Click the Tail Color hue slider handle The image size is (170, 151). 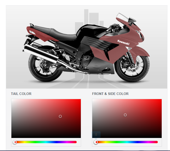pyautogui.click(x=15, y=142)
